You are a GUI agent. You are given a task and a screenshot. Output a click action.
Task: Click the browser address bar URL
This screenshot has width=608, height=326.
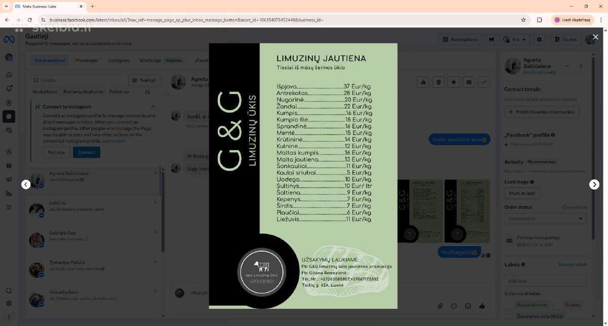[x=186, y=20]
